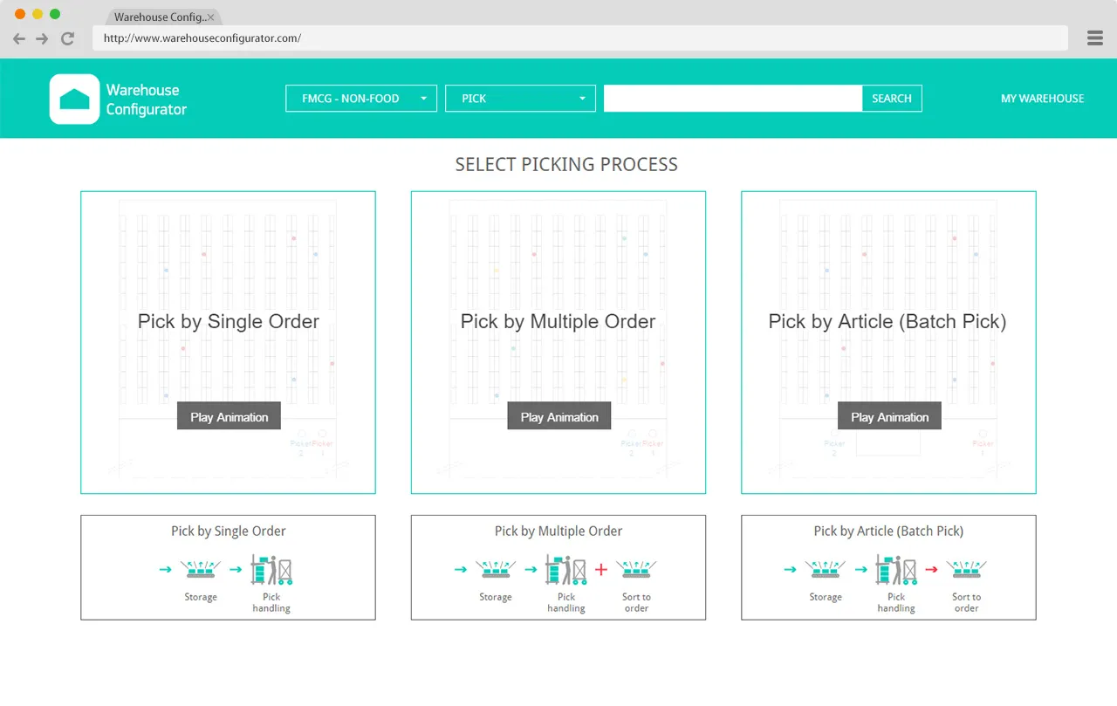Click Storage icon in Pick by Article card
Image resolution: width=1117 pixels, height=706 pixels.
point(825,569)
